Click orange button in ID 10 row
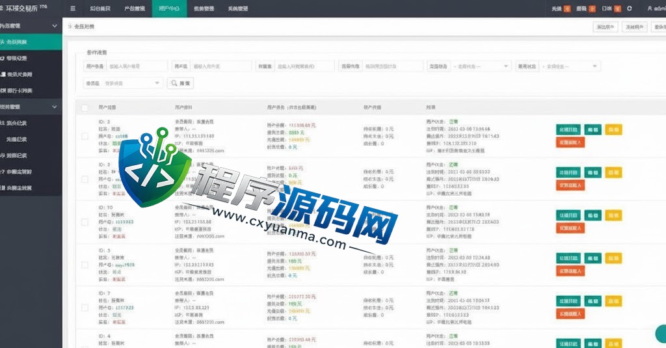The width and height of the screenshot is (666, 348). [x=570, y=228]
